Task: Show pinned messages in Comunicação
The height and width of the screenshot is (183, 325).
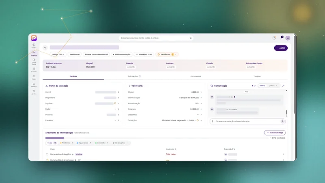Action: pyautogui.click(x=253, y=86)
